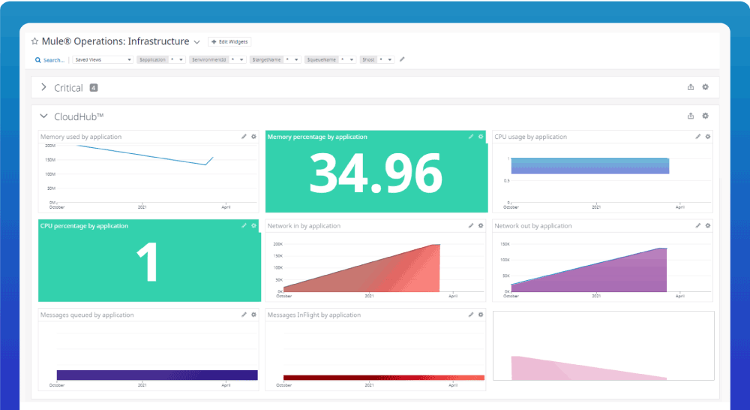Click the Network out by application title

coord(532,225)
